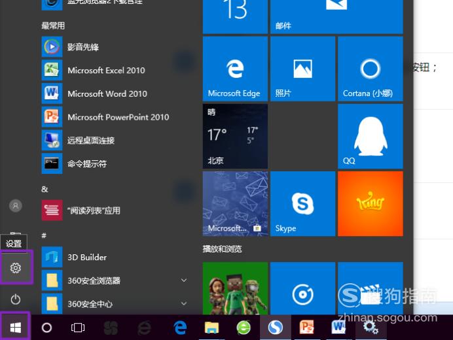Open Task View on taskbar
453x340 pixels.
[78, 328]
